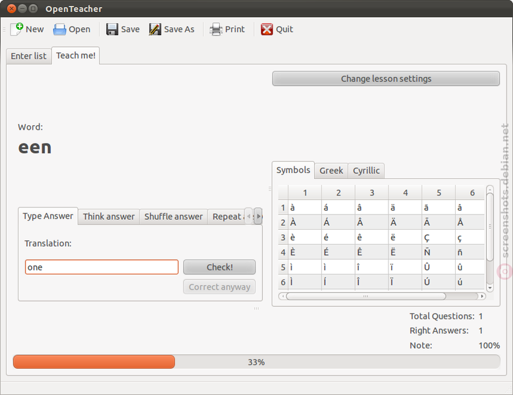Click the New toolbar label
This screenshot has width=513, height=395.
35,29
